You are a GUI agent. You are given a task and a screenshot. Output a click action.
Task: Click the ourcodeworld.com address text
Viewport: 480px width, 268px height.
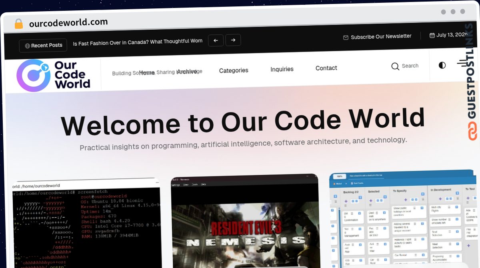pyautogui.click(x=68, y=22)
